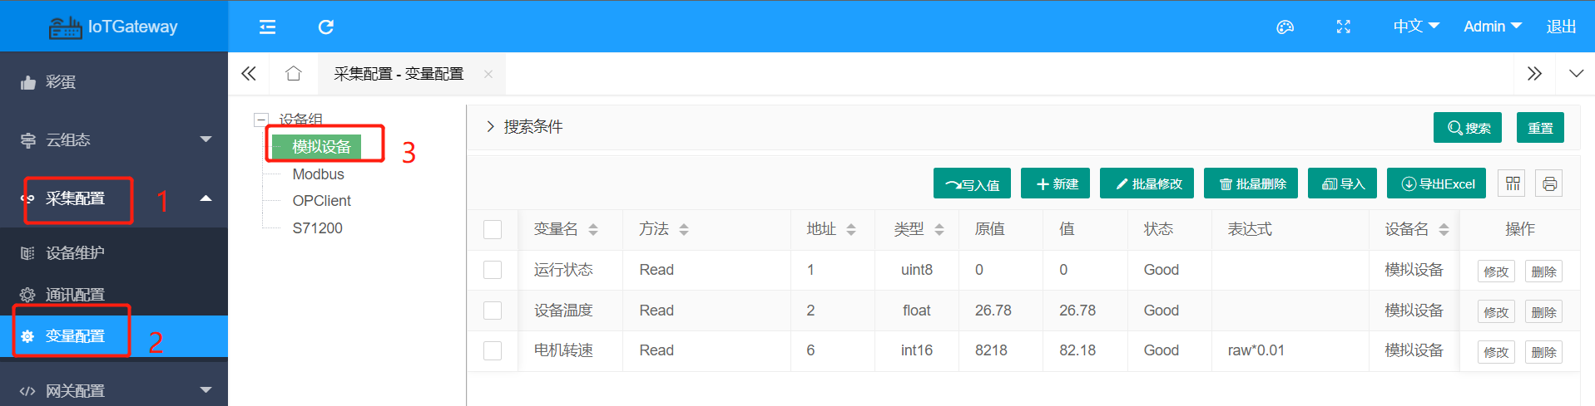Click the 新建 button
1595x406 pixels.
[1057, 183]
